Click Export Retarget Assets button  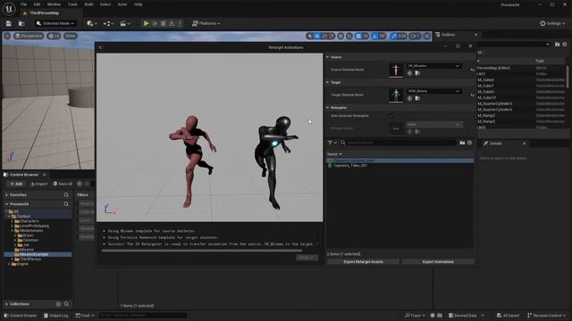(363, 261)
